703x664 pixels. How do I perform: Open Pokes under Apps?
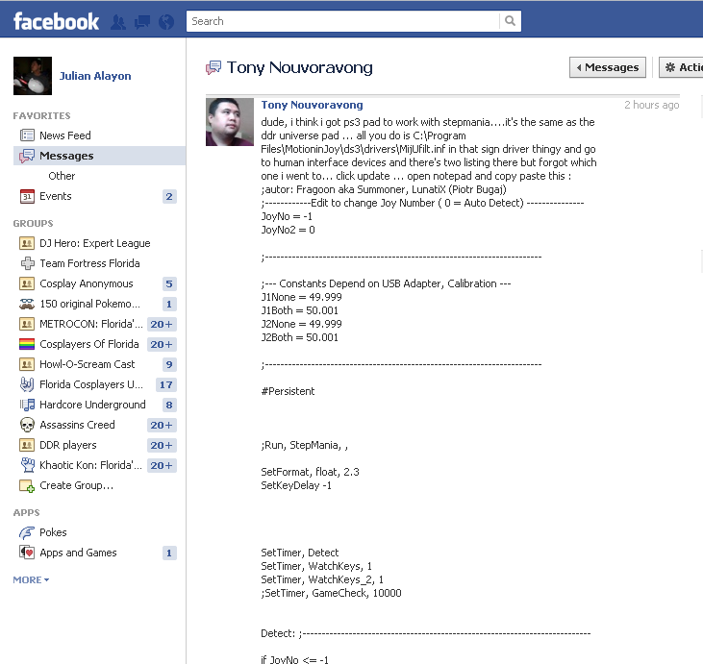53,532
